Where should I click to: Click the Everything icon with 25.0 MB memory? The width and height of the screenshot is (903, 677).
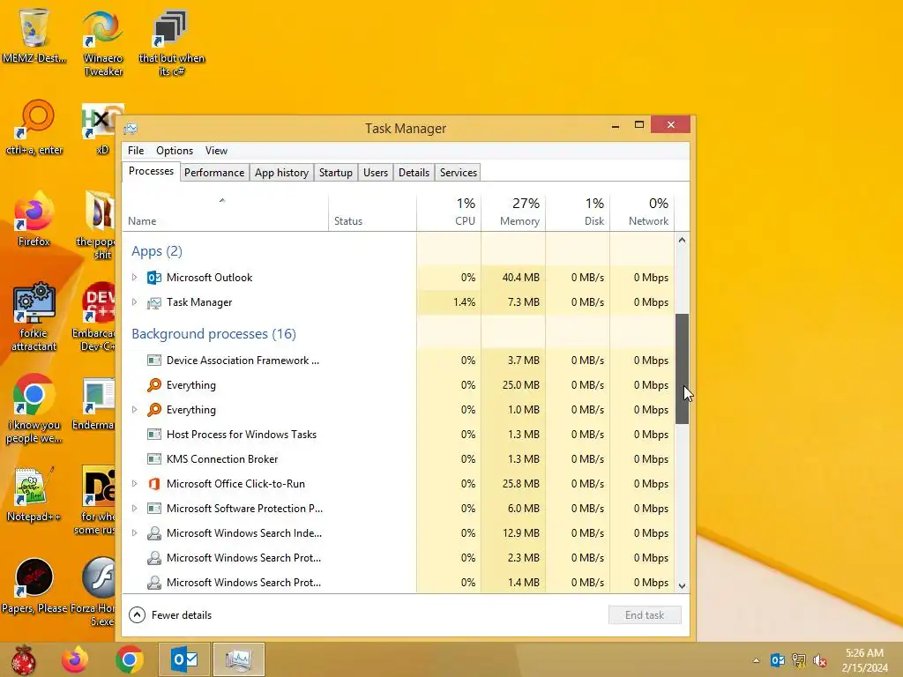click(x=153, y=385)
